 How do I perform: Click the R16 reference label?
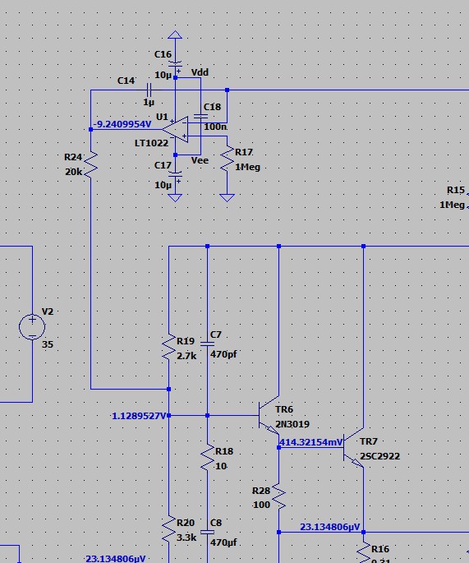pyautogui.click(x=380, y=549)
